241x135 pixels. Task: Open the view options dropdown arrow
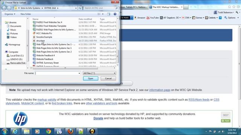(103, 14)
